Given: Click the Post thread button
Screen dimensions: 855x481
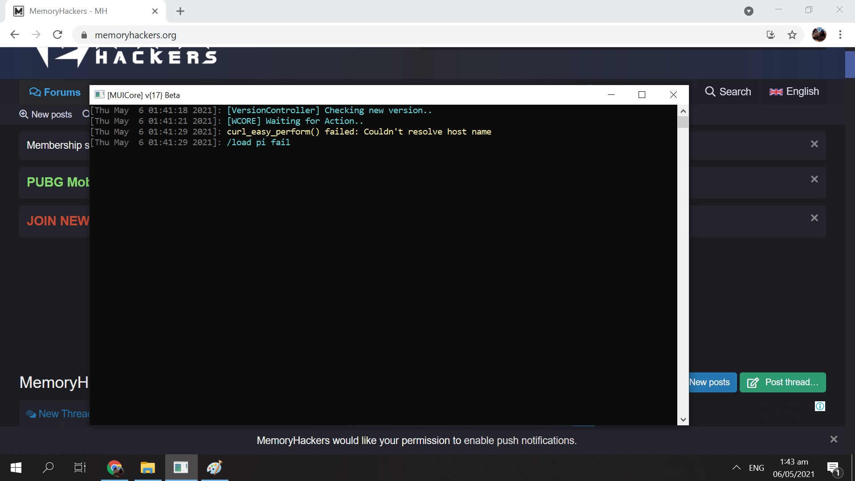Looking at the screenshot, I should point(783,382).
